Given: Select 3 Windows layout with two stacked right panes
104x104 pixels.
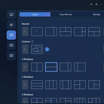Looking at the screenshot, I should tap(94, 85).
